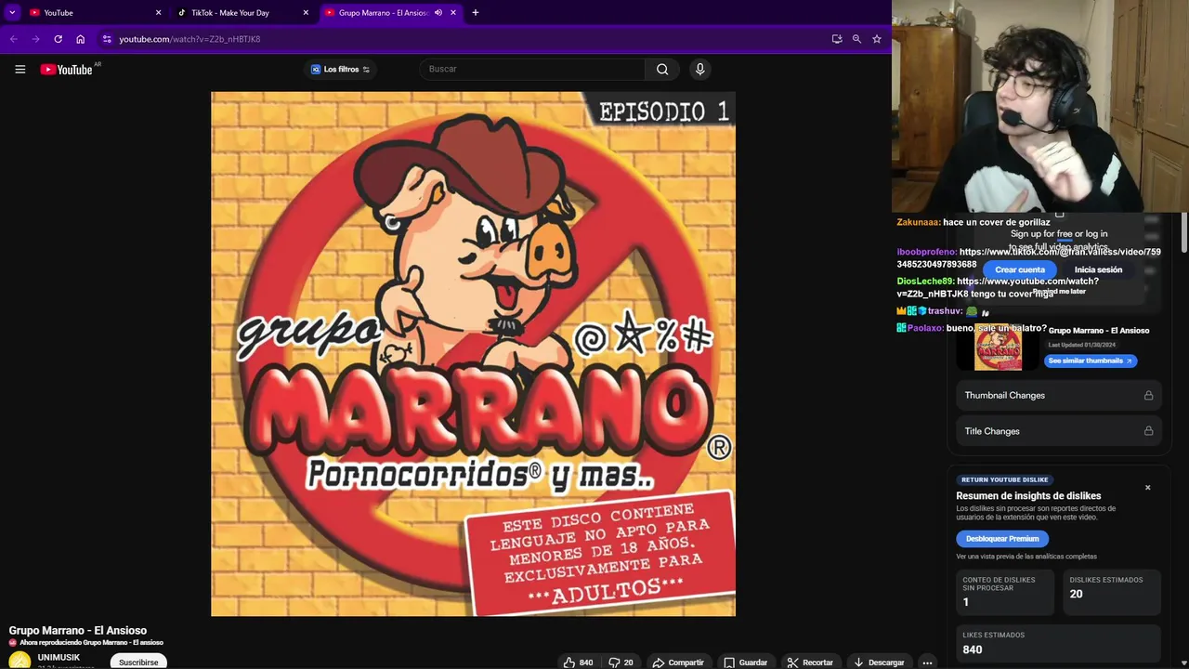The image size is (1189, 669).
Task: Submit search with magnifier button
Action: coord(662,69)
